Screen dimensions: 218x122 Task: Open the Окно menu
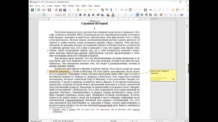90,6
